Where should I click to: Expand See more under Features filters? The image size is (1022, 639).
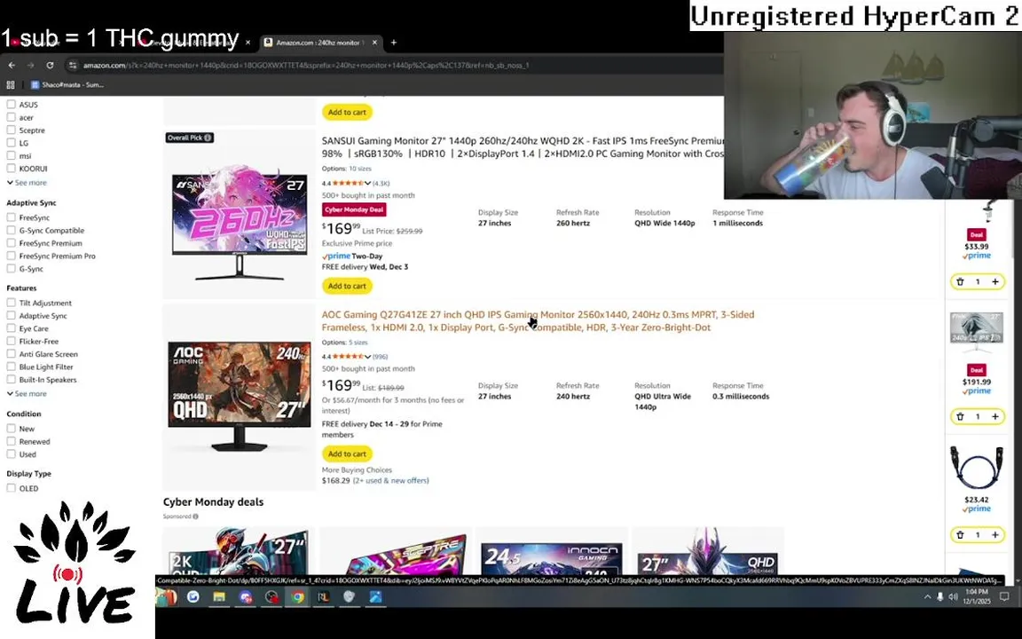[x=27, y=394]
